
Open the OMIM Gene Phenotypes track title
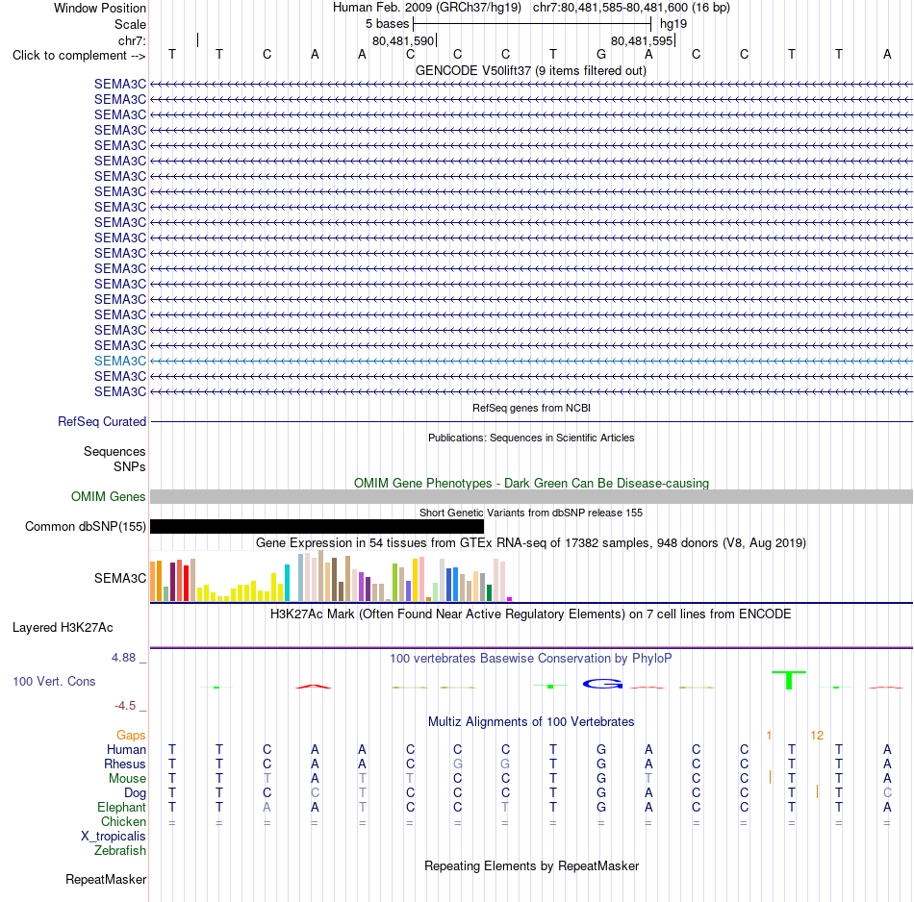click(x=531, y=483)
